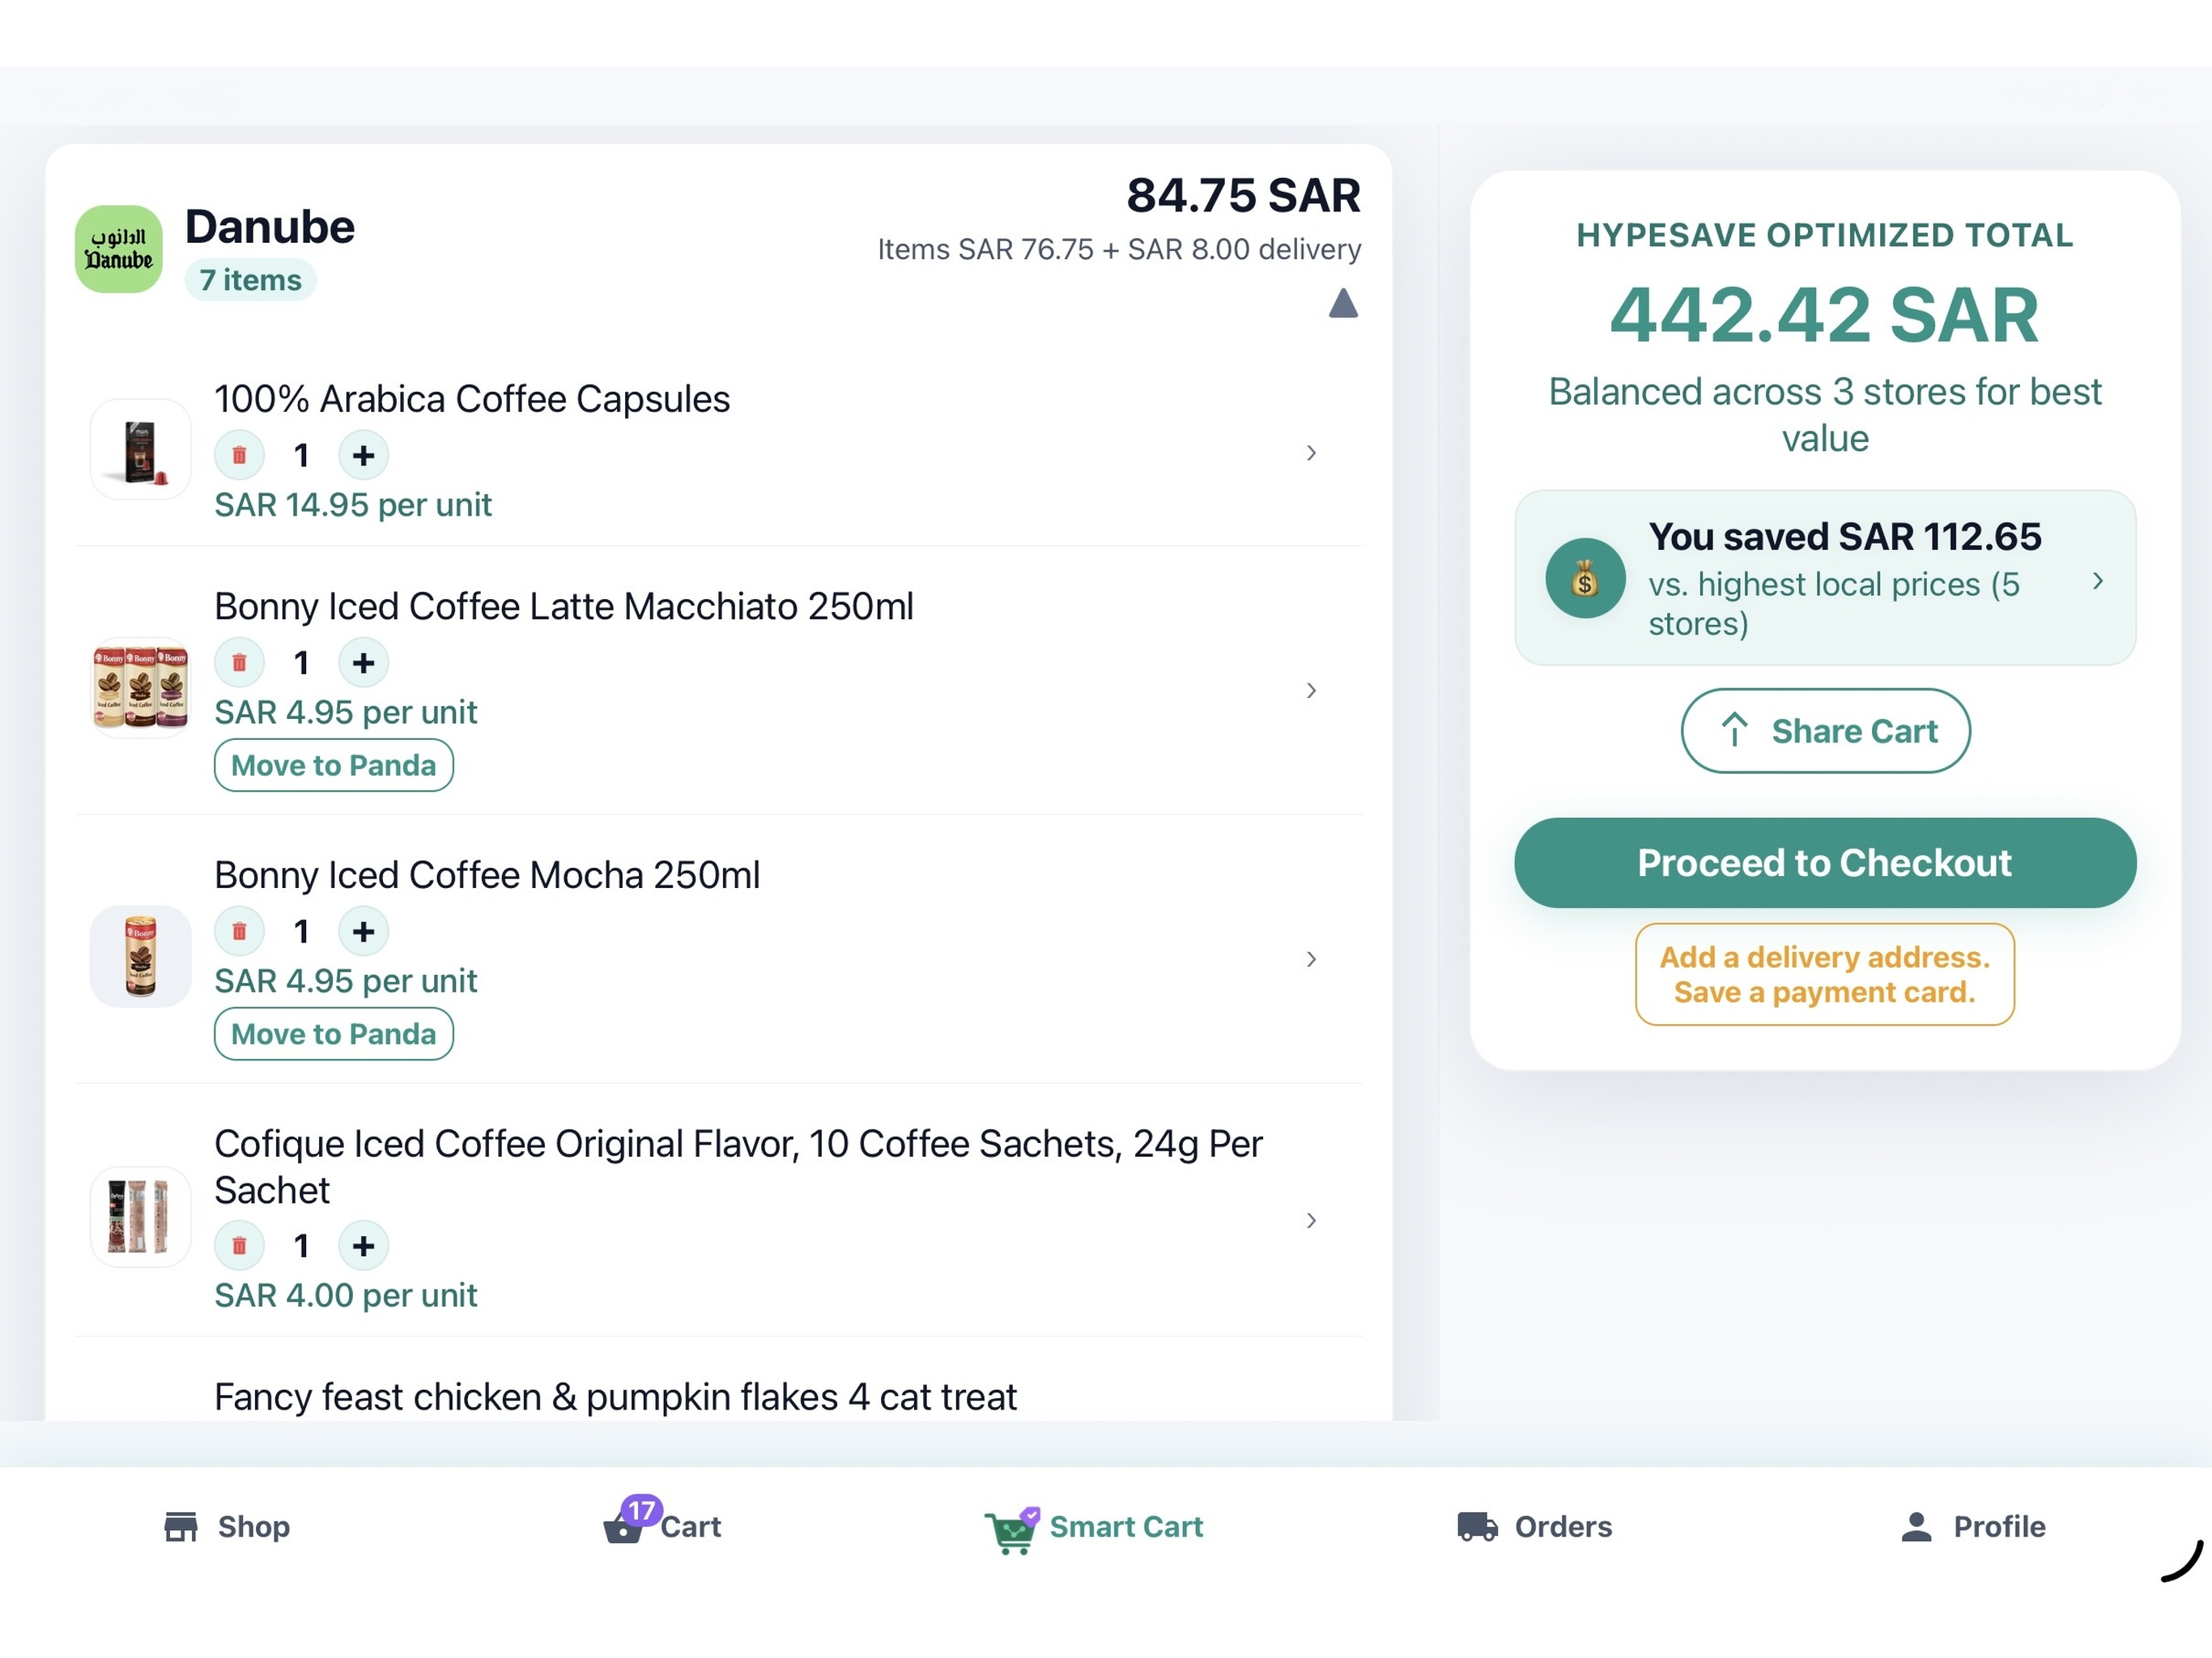2212x1658 pixels.
Task: Open 100% Arabica Coffee Capsules title
Action: pyautogui.click(x=472, y=399)
